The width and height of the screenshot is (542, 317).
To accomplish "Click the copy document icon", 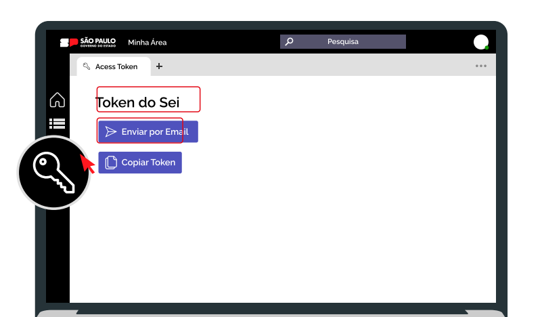I will [x=111, y=163].
